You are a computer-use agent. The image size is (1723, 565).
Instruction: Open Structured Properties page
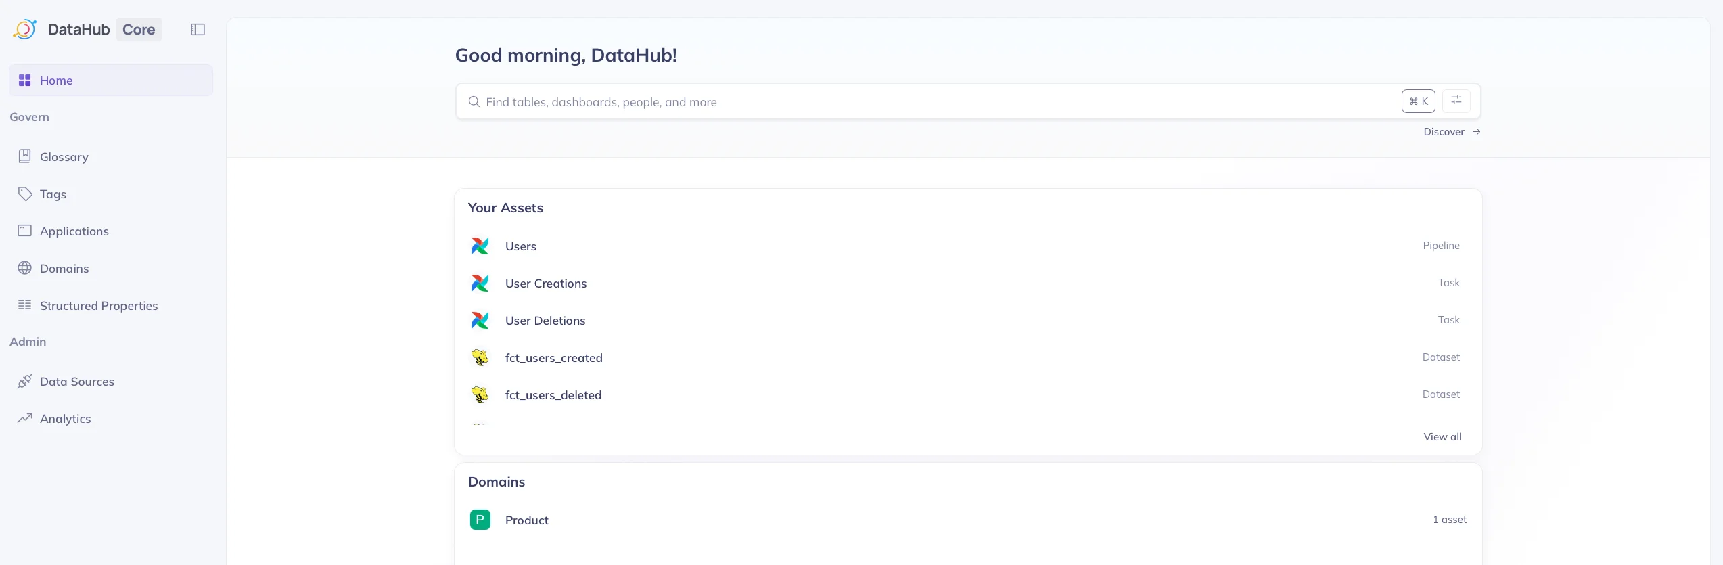(x=111, y=305)
